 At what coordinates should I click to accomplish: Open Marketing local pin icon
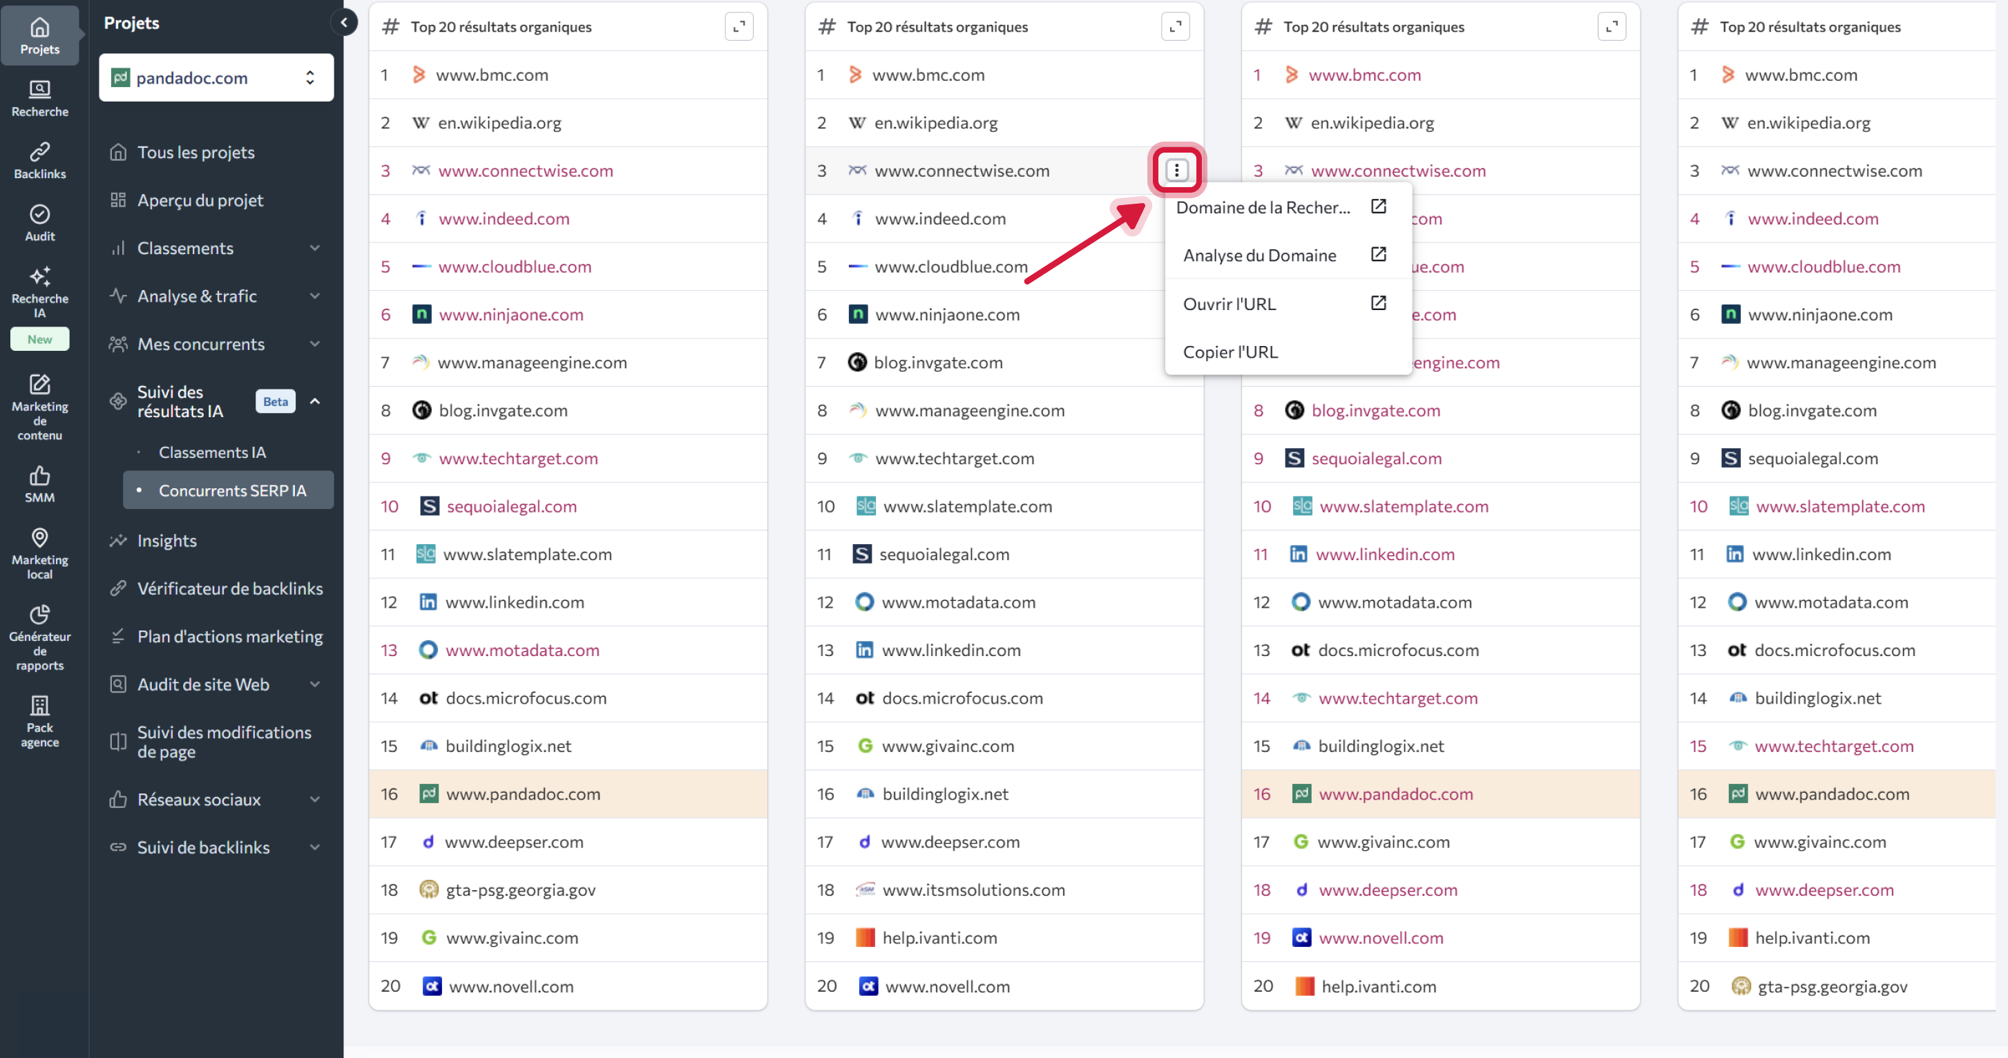pos(40,537)
